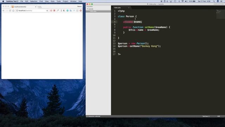Click the eyedropper extension icon
The width and height of the screenshot is (225, 127).
58,11
